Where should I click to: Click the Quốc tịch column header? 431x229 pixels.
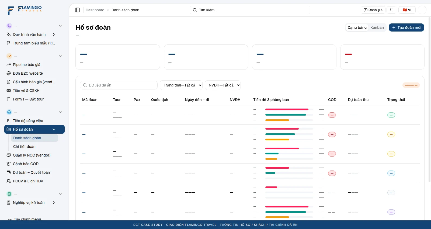159,100
